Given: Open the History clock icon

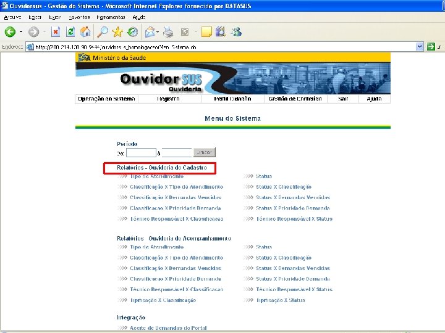Looking at the screenshot, I should point(132,31).
